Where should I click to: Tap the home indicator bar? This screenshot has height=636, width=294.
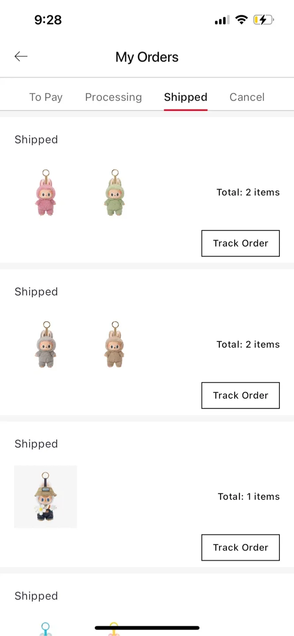coord(147,628)
